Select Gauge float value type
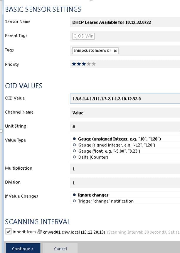The image size is (180, 253). (74, 151)
